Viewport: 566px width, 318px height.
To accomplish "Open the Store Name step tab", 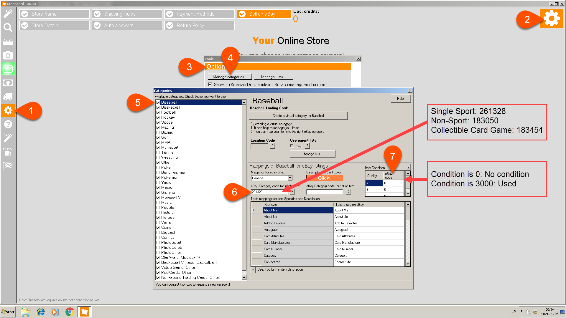I will point(55,14).
